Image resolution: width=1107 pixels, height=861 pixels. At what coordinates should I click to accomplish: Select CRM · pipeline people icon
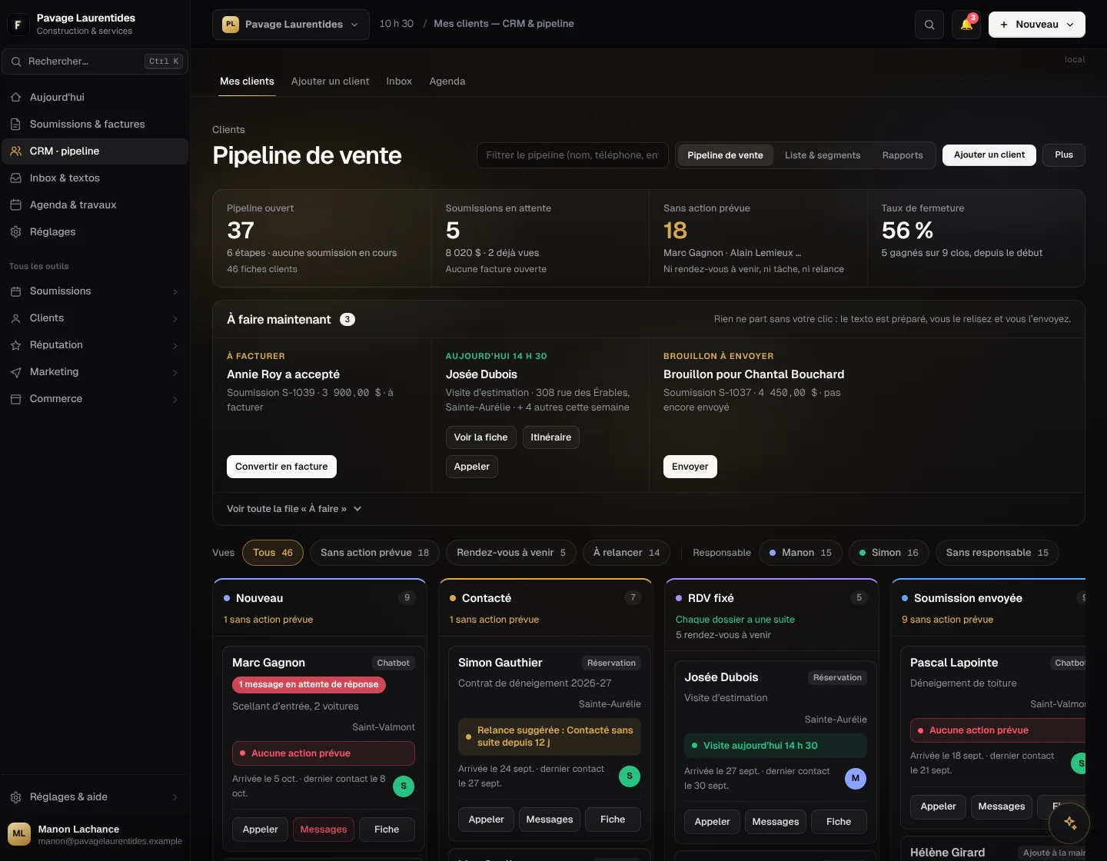15,151
